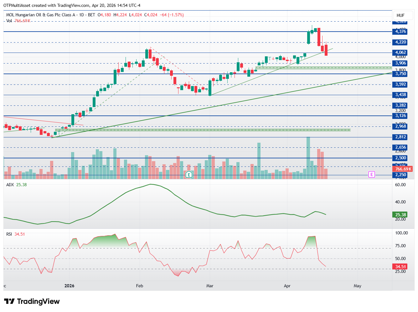Click the 4,062 price level label
418x312 pixels.
400,53
